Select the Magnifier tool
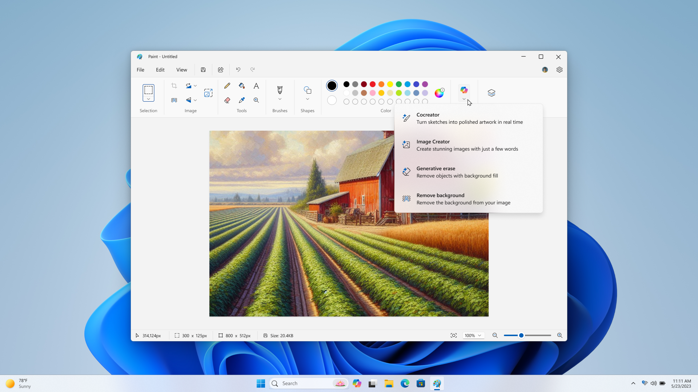Viewport: 698px width, 392px height. click(256, 100)
